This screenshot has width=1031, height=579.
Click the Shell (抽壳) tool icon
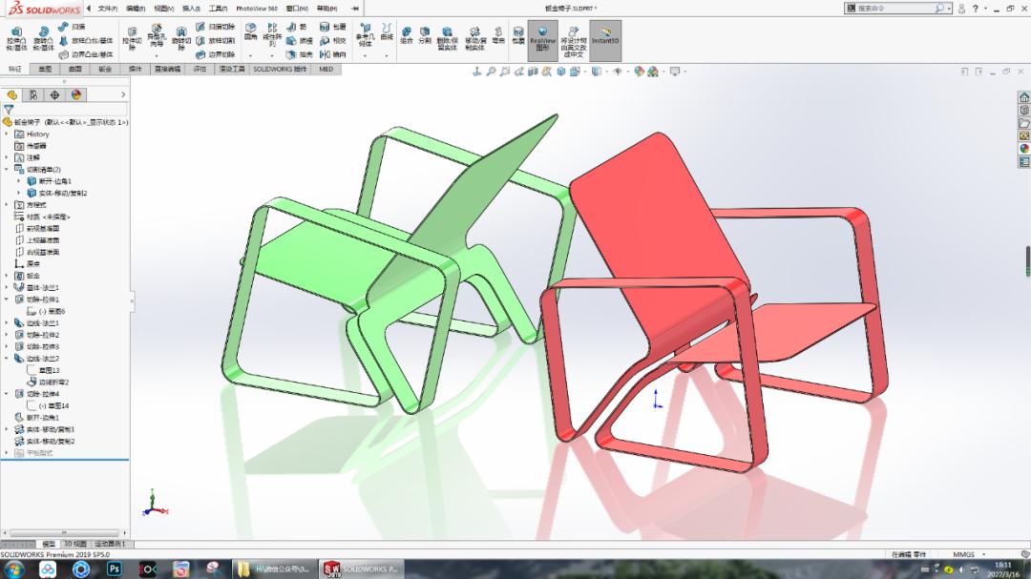tap(293, 53)
